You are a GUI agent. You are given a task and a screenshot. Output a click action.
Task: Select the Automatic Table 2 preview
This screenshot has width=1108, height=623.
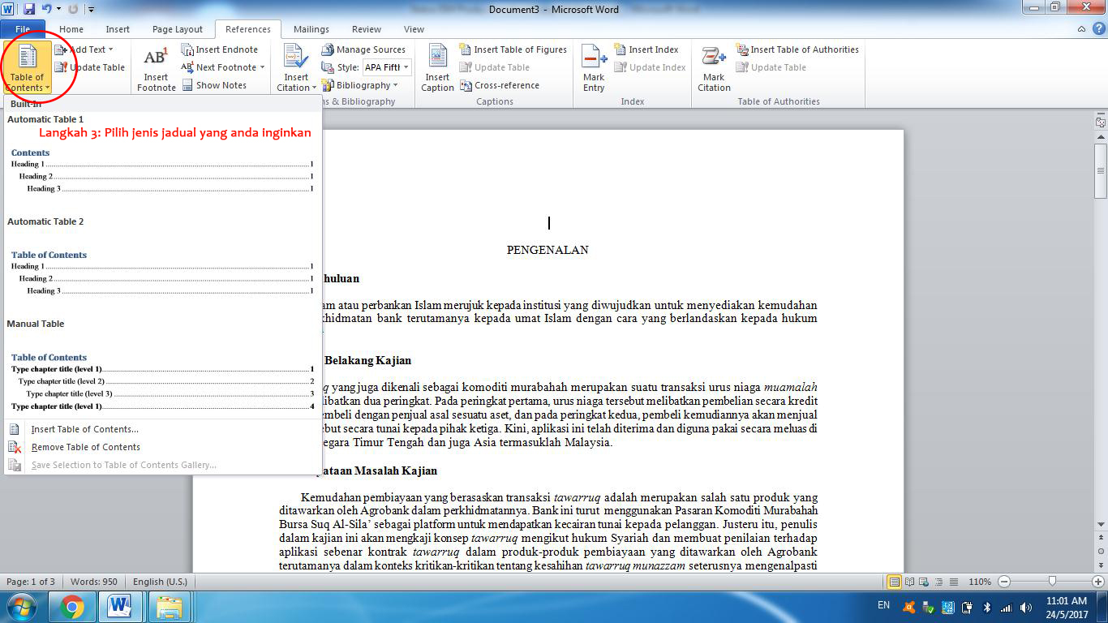pos(163,264)
